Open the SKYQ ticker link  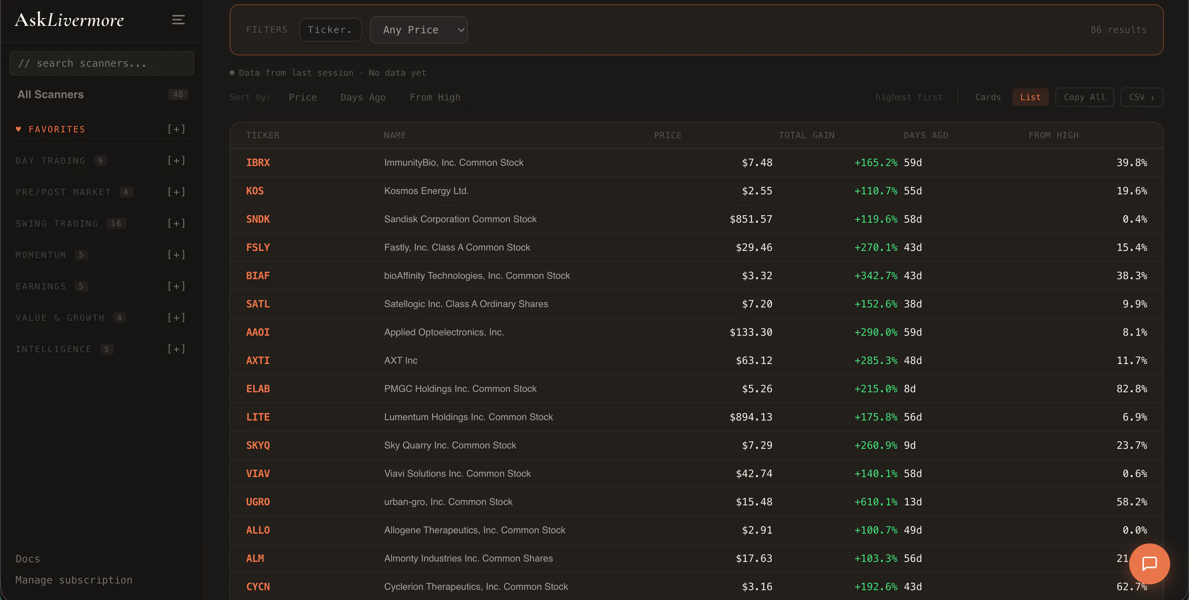[x=258, y=445]
